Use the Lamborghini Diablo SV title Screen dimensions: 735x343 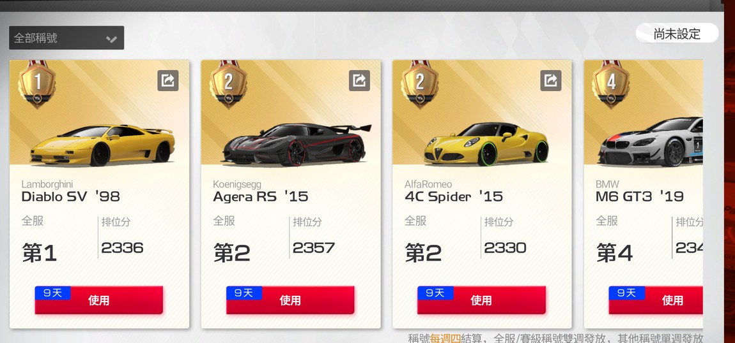coord(99,300)
